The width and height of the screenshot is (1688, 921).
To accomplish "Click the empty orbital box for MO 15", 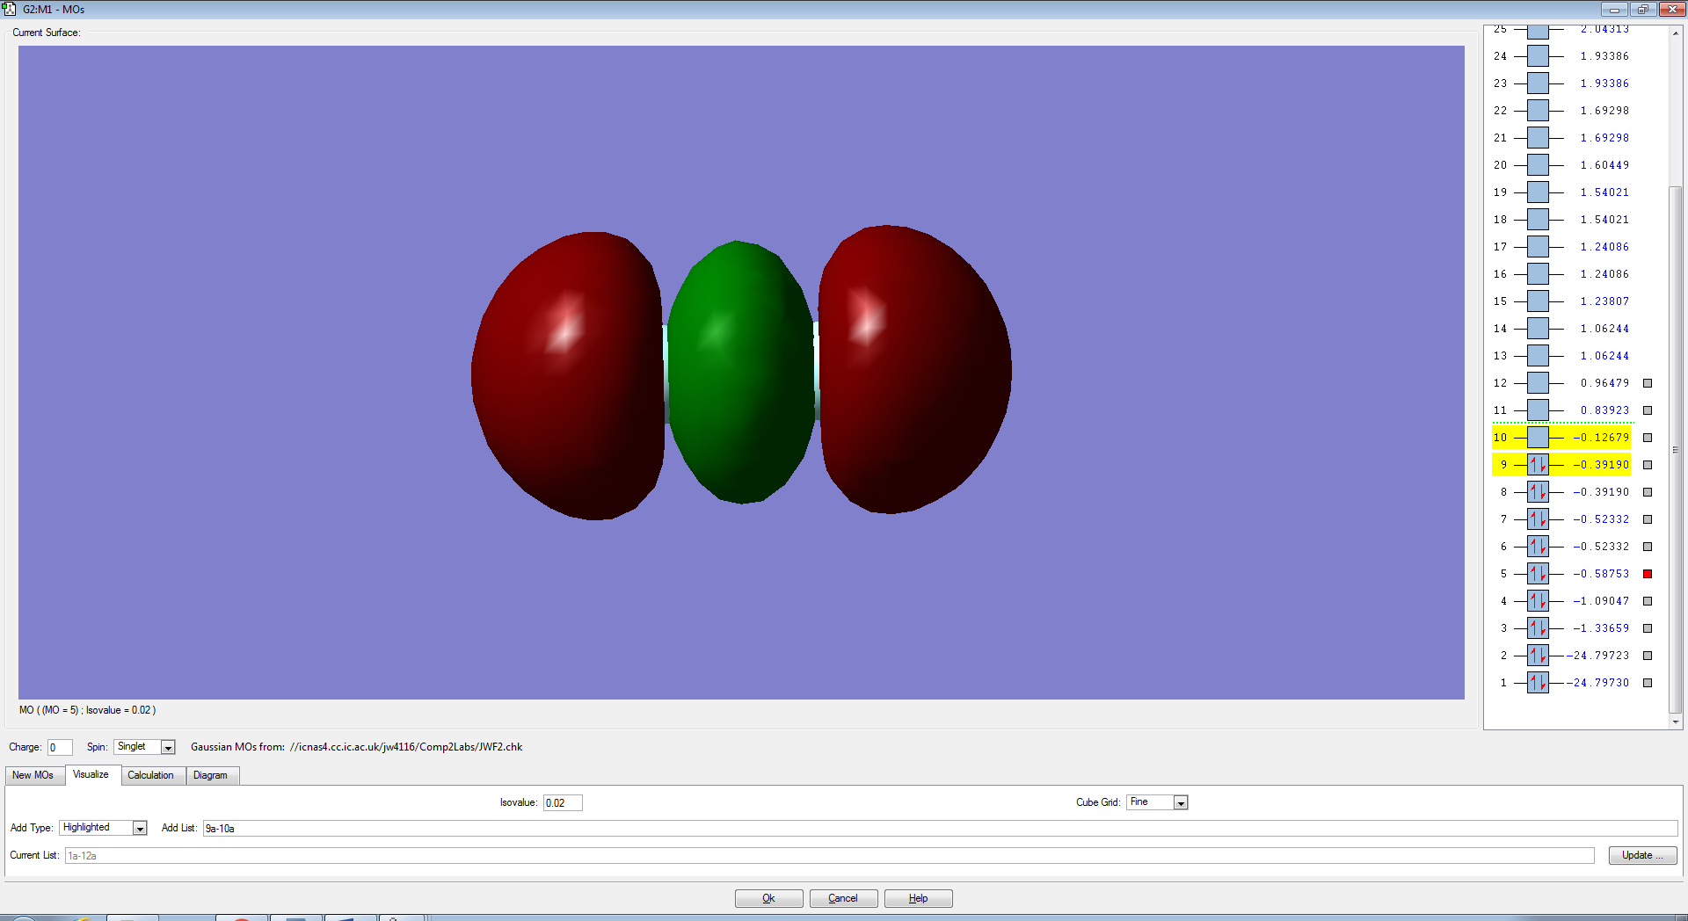I will point(1538,301).
